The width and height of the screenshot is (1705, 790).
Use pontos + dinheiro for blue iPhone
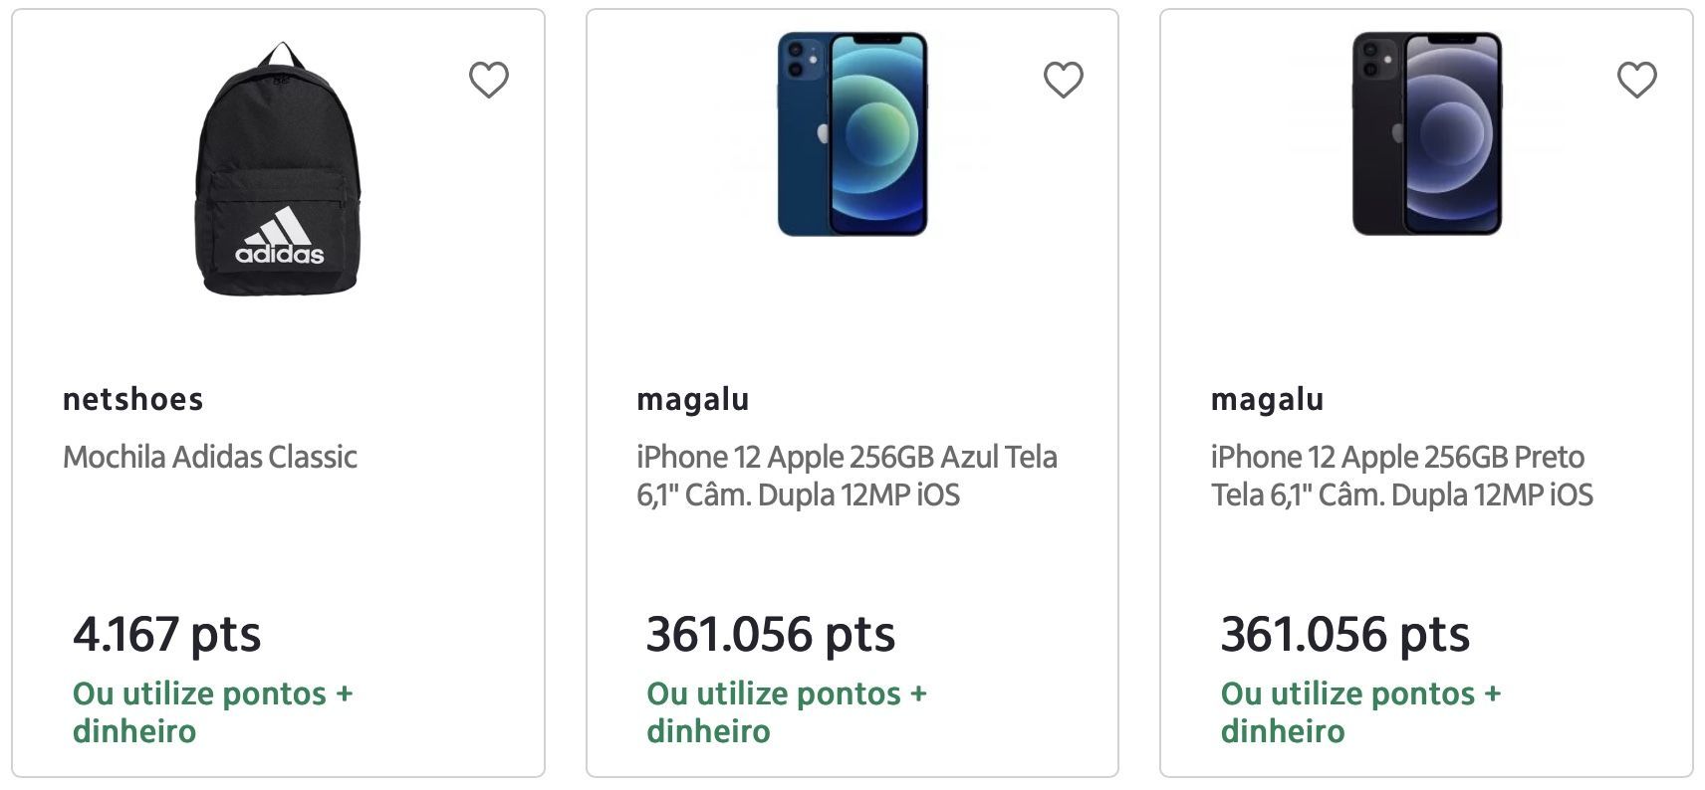(787, 712)
